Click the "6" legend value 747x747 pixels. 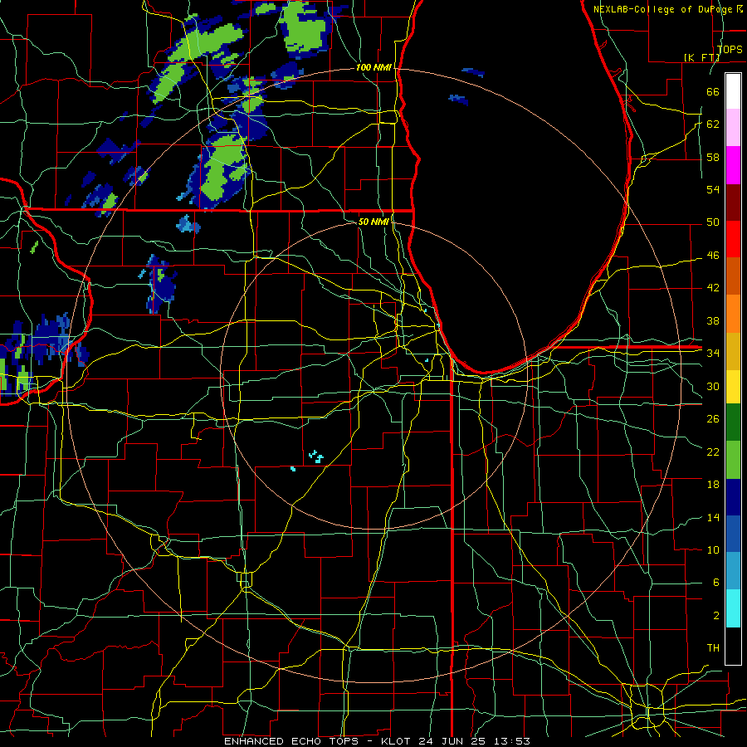715,583
